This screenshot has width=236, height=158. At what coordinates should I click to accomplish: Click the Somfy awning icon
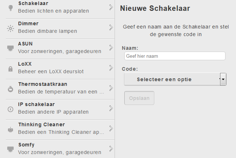10,149
